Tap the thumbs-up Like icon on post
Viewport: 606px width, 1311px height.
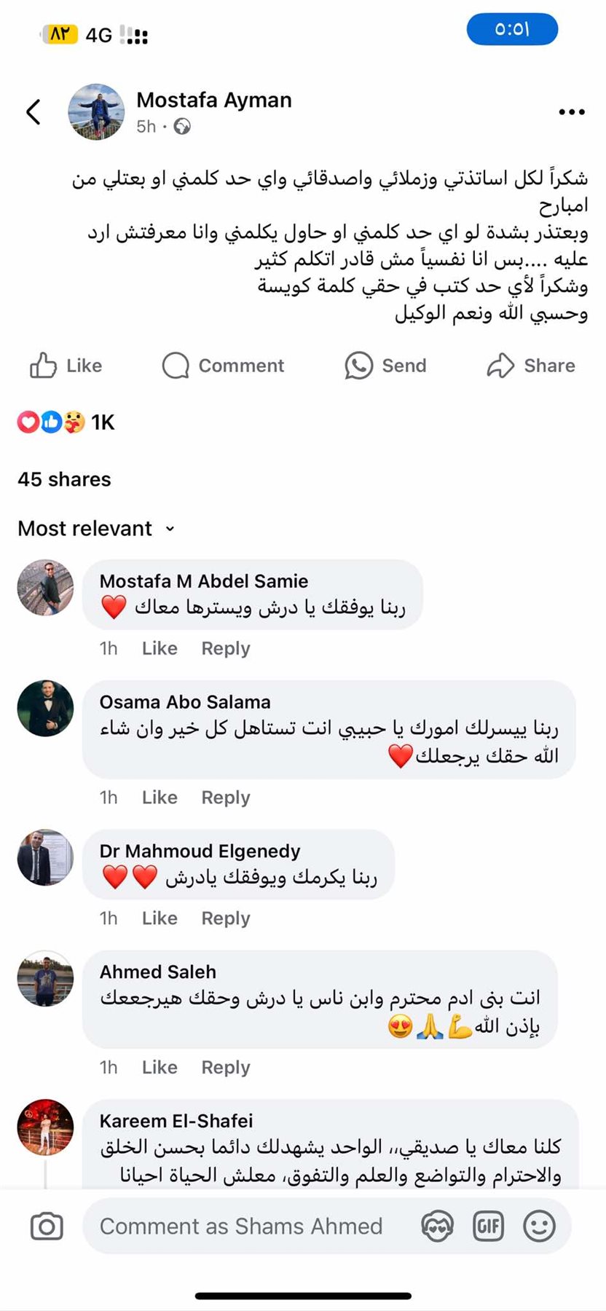(x=43, y=366)
